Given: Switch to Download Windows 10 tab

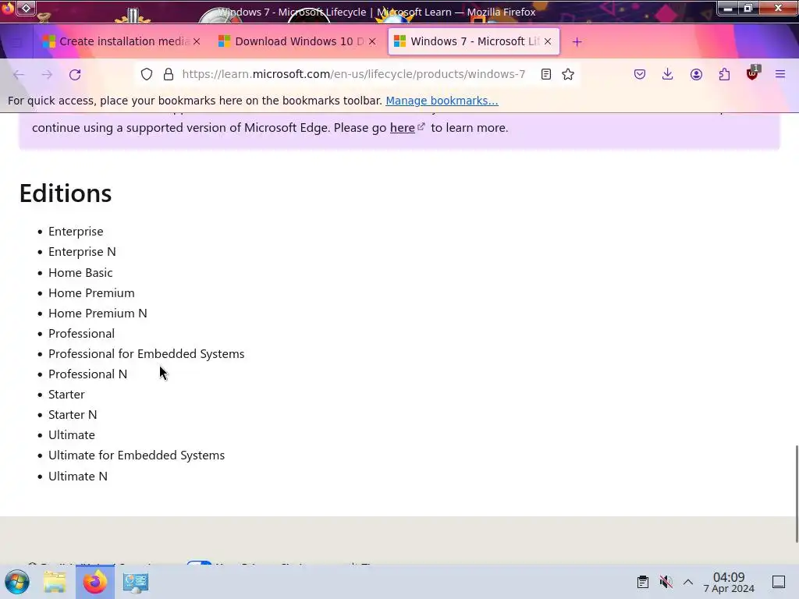Looking at the screenshot, I should (x=297, y=41).
